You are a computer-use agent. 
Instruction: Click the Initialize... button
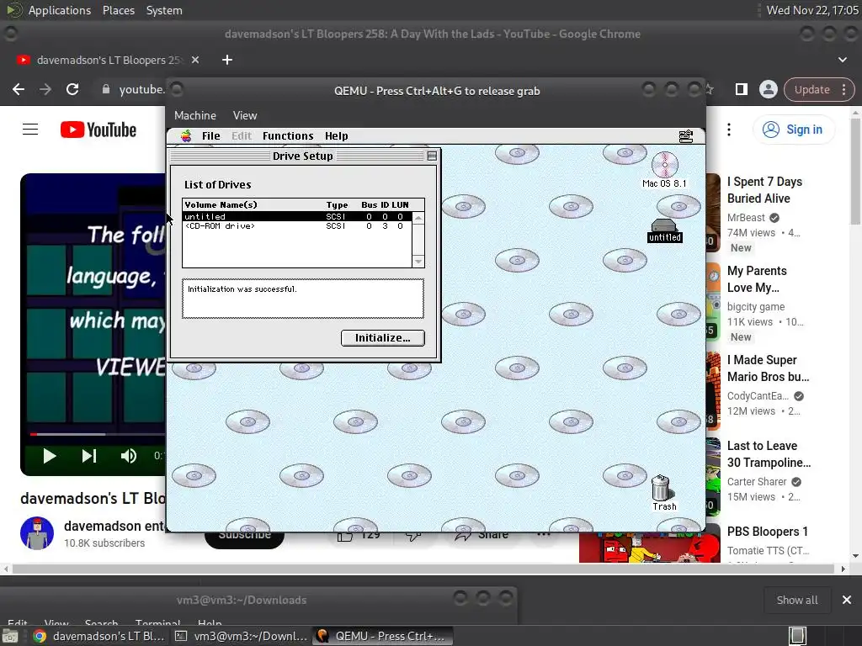(x=383, y=338)
